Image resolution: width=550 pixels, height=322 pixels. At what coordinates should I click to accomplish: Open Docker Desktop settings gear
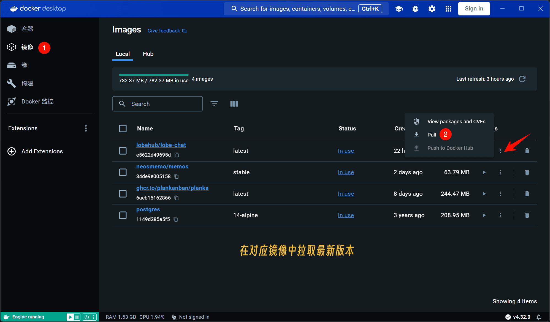tap(432, 9)
